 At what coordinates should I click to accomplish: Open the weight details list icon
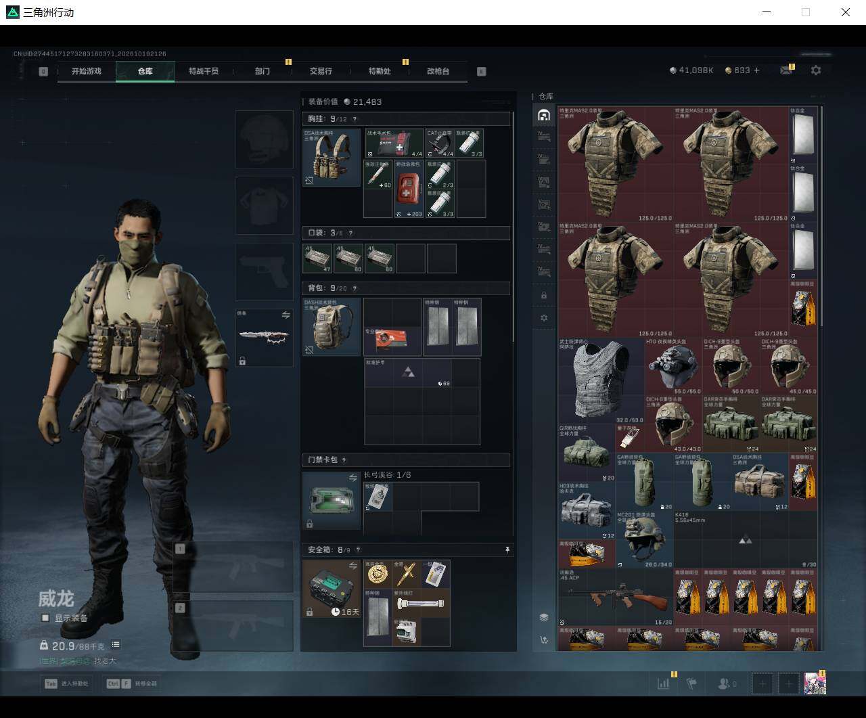click(116, 645)
